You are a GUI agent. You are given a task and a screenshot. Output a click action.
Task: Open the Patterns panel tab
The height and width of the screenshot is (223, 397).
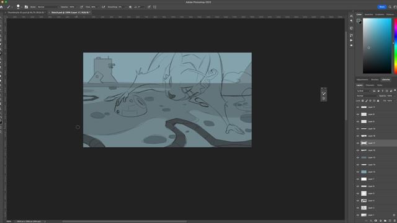[x=390, y=14]
